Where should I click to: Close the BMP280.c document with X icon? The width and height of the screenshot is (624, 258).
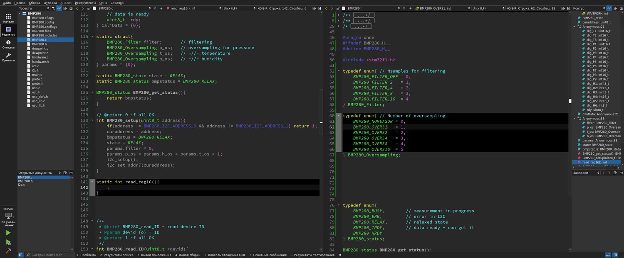[155, 8]
